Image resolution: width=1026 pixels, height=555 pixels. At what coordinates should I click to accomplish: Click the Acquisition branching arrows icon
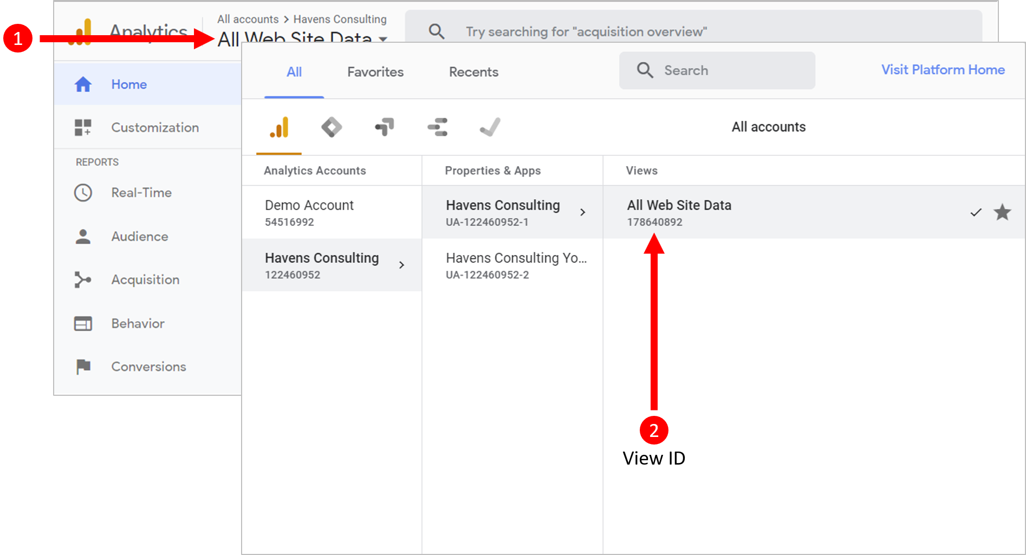click(x=83, y=280)
